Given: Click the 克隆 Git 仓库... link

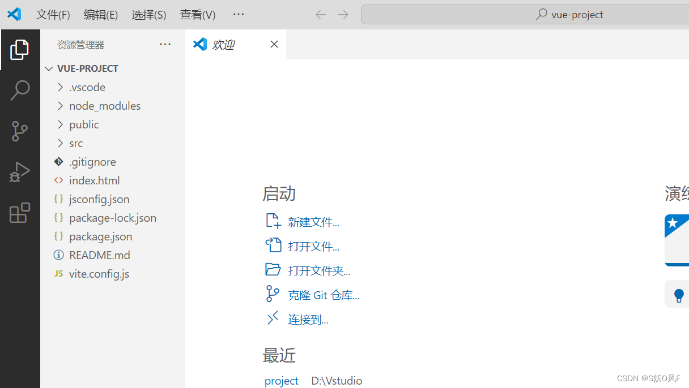Looking at the screenshot, I should click(x=324, y=295).
